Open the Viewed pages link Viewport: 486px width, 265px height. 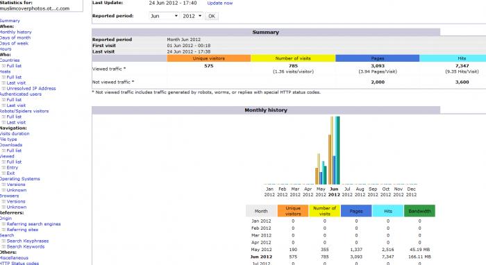7,156
